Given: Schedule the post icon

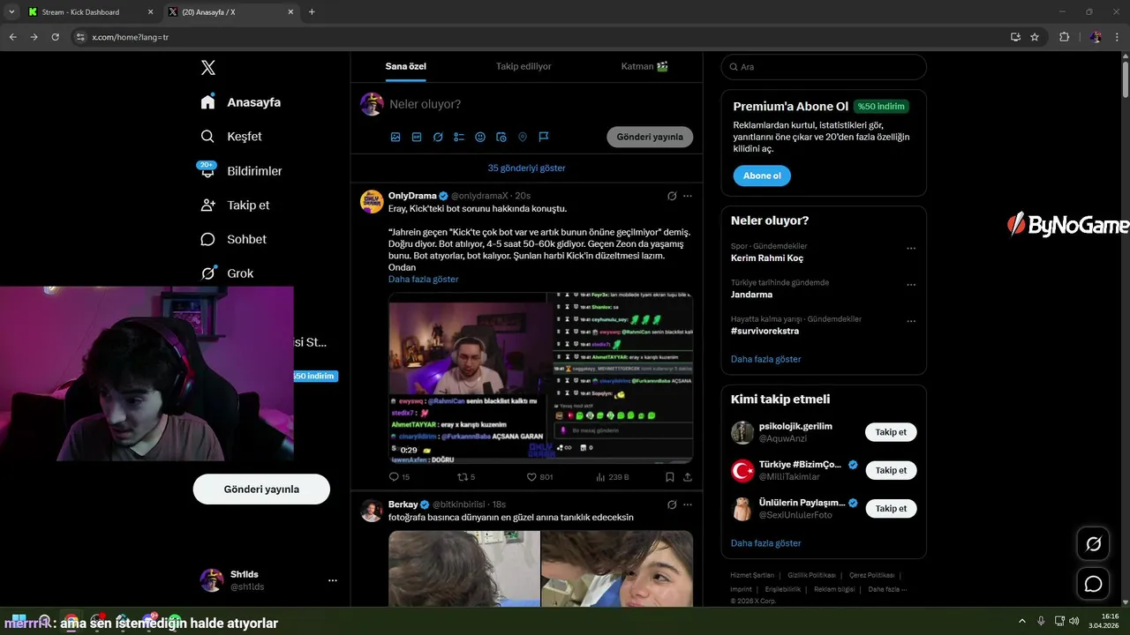Looking at the screenshot, I should [x=501, y=137].
